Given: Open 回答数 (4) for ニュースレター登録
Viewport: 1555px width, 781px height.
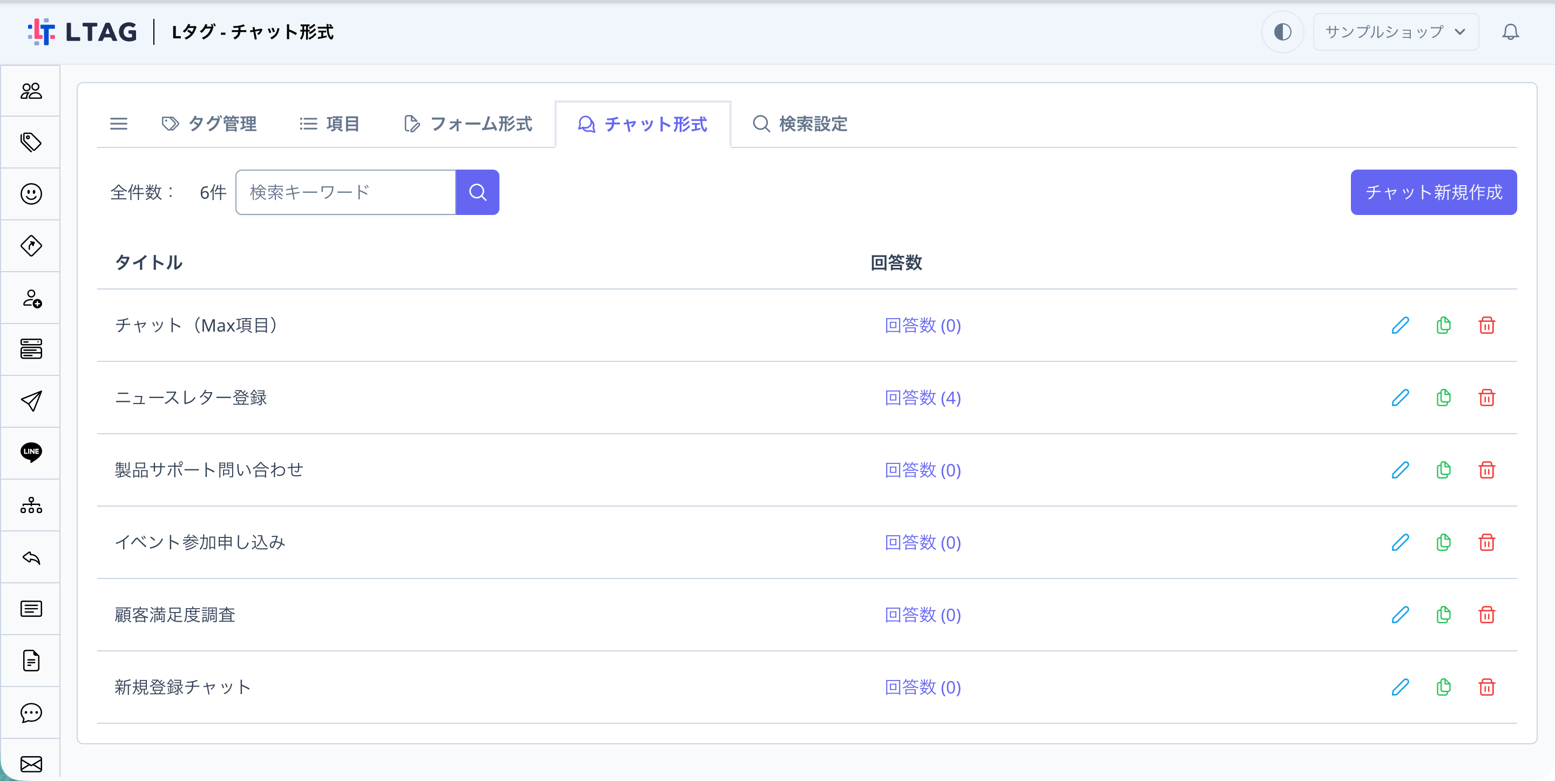Looking at the screenshot, I should [x=922, y=398].
